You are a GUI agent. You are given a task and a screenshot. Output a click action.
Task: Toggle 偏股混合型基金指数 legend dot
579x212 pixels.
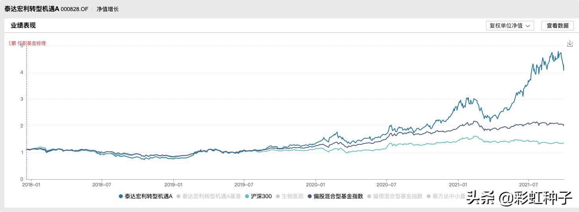tap(310, 196)
